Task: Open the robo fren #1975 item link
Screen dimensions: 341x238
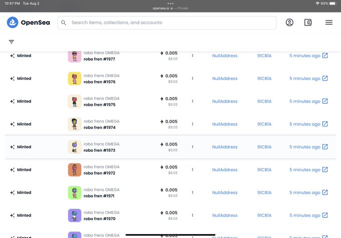Action: coord(99,105)
